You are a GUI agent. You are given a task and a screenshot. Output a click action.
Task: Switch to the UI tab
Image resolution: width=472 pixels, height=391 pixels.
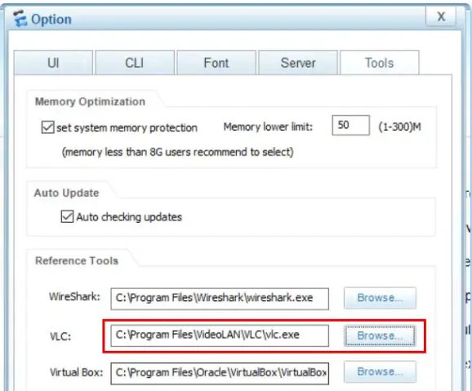[53, 63]
